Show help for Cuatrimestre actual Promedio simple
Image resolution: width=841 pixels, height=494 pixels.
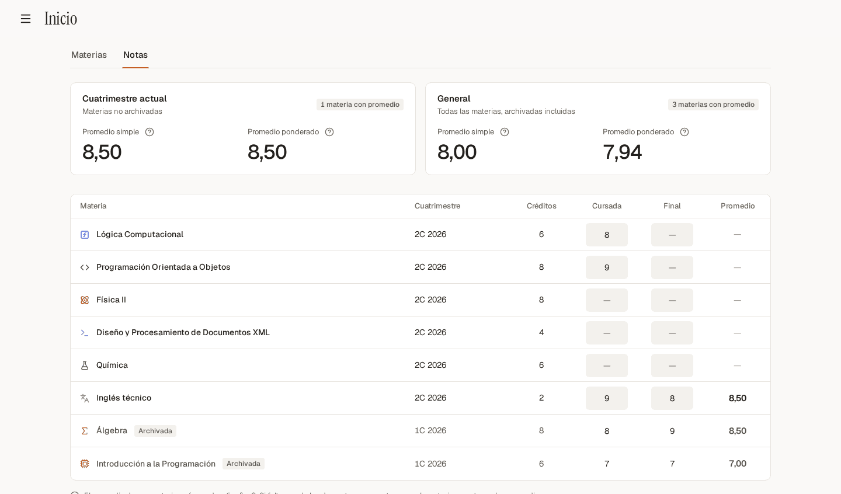click(150, 132)
